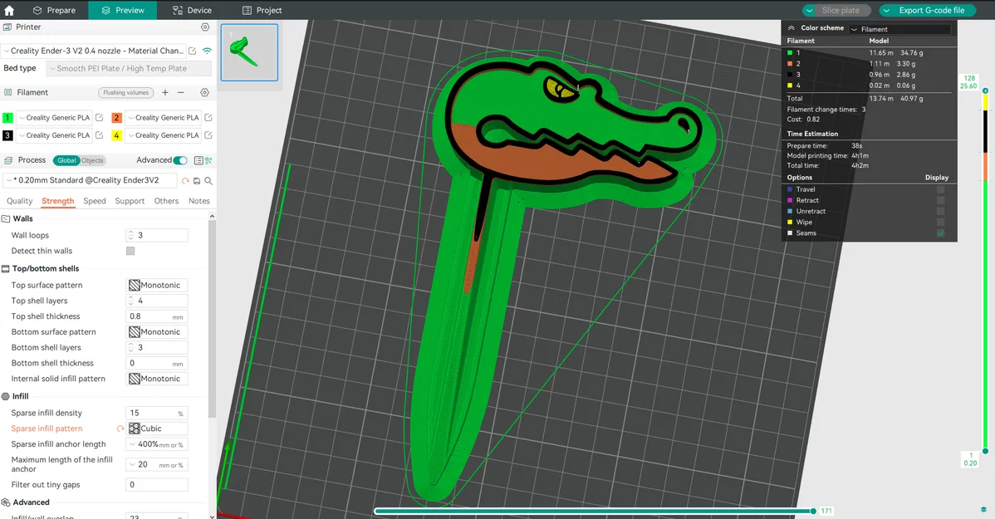Image resolution: width=995 pixels, height=519 pixels.
Task: Switch process scope to Global
Action: click(66, 160)
